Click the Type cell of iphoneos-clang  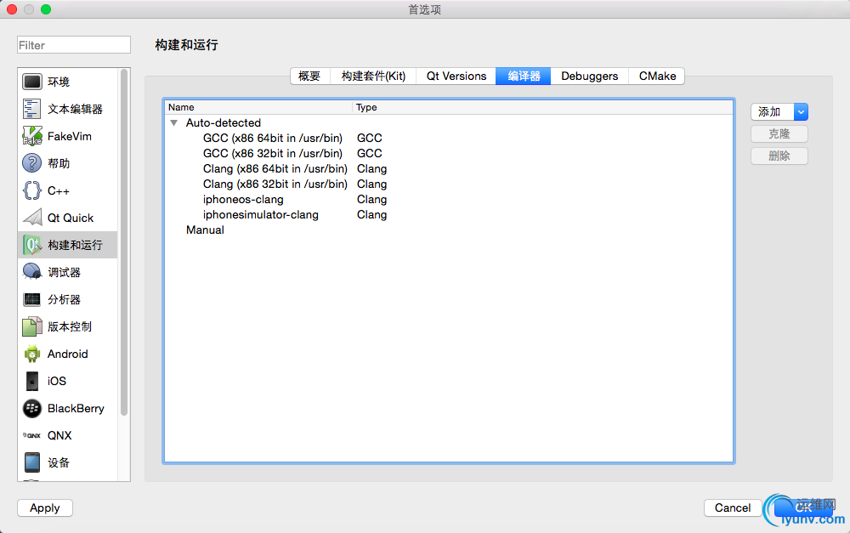(372, 200)
